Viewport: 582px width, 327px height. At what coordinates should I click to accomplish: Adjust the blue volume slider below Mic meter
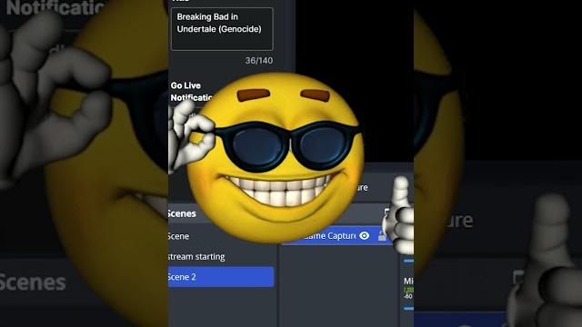coord(408,308)
